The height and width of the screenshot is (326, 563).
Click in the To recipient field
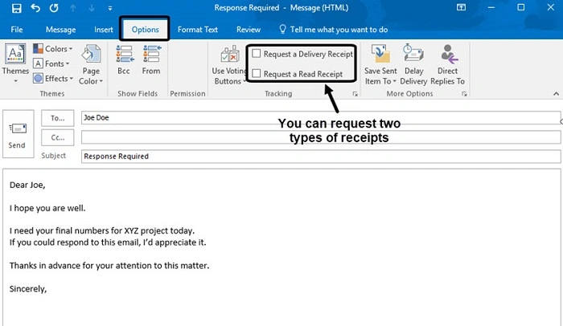pos(321,117)
